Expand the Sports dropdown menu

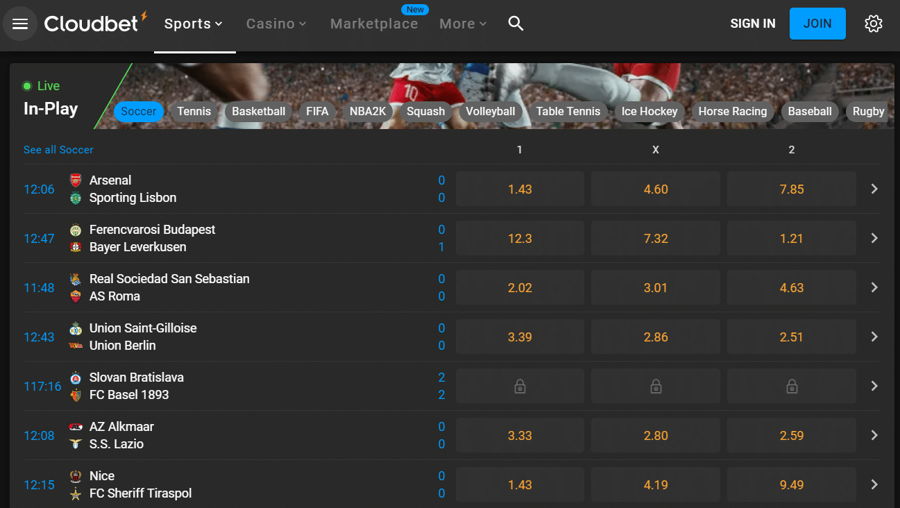coord(194,24)
